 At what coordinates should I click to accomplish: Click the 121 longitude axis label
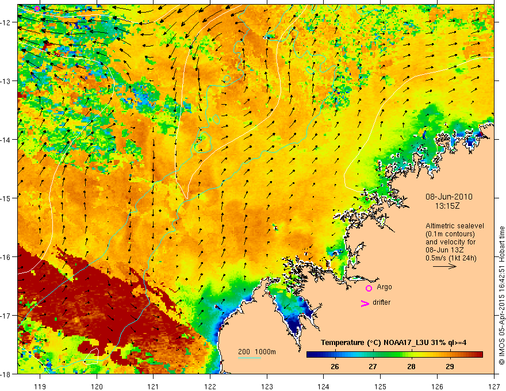tap(154, 386)
